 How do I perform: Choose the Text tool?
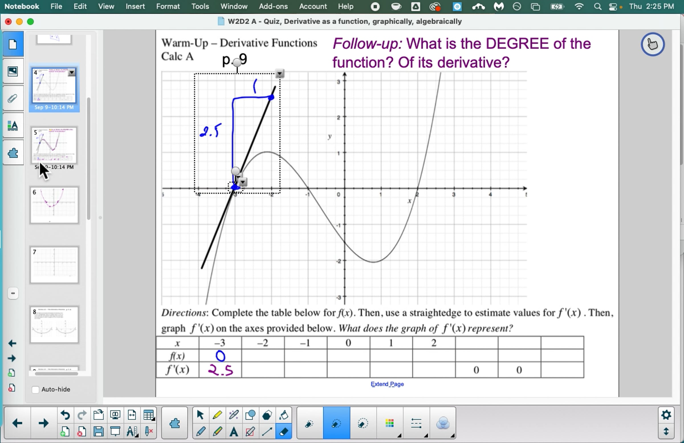234,431
